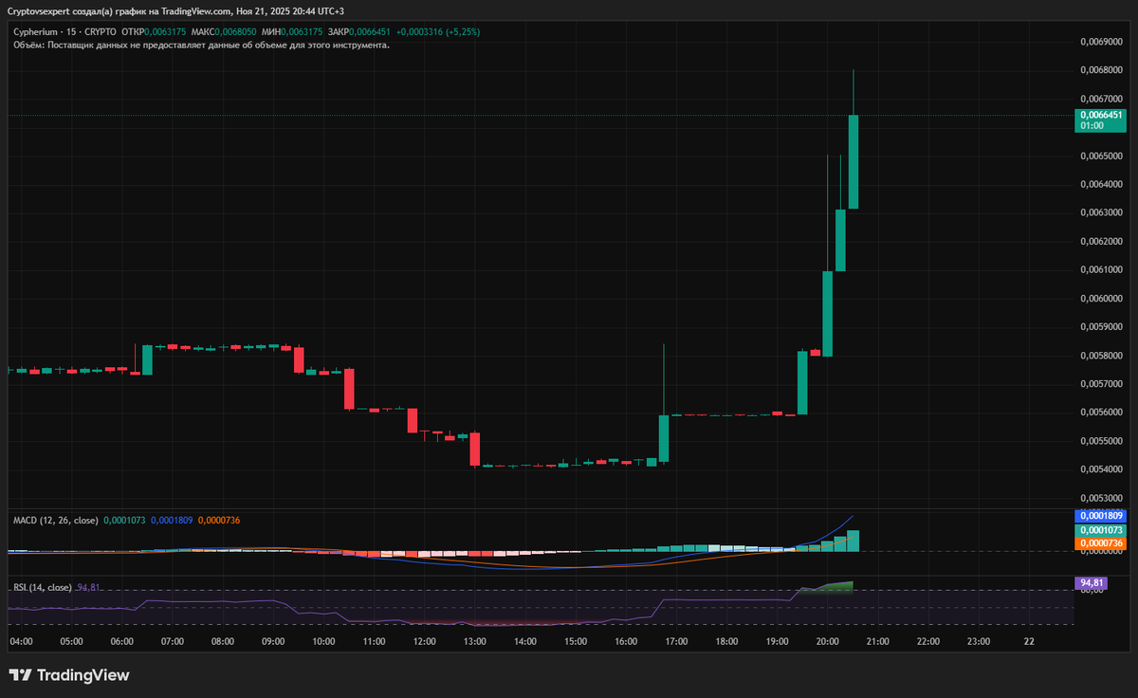
Task: Click the 18:00 time axis label
Action: (726, 641)
